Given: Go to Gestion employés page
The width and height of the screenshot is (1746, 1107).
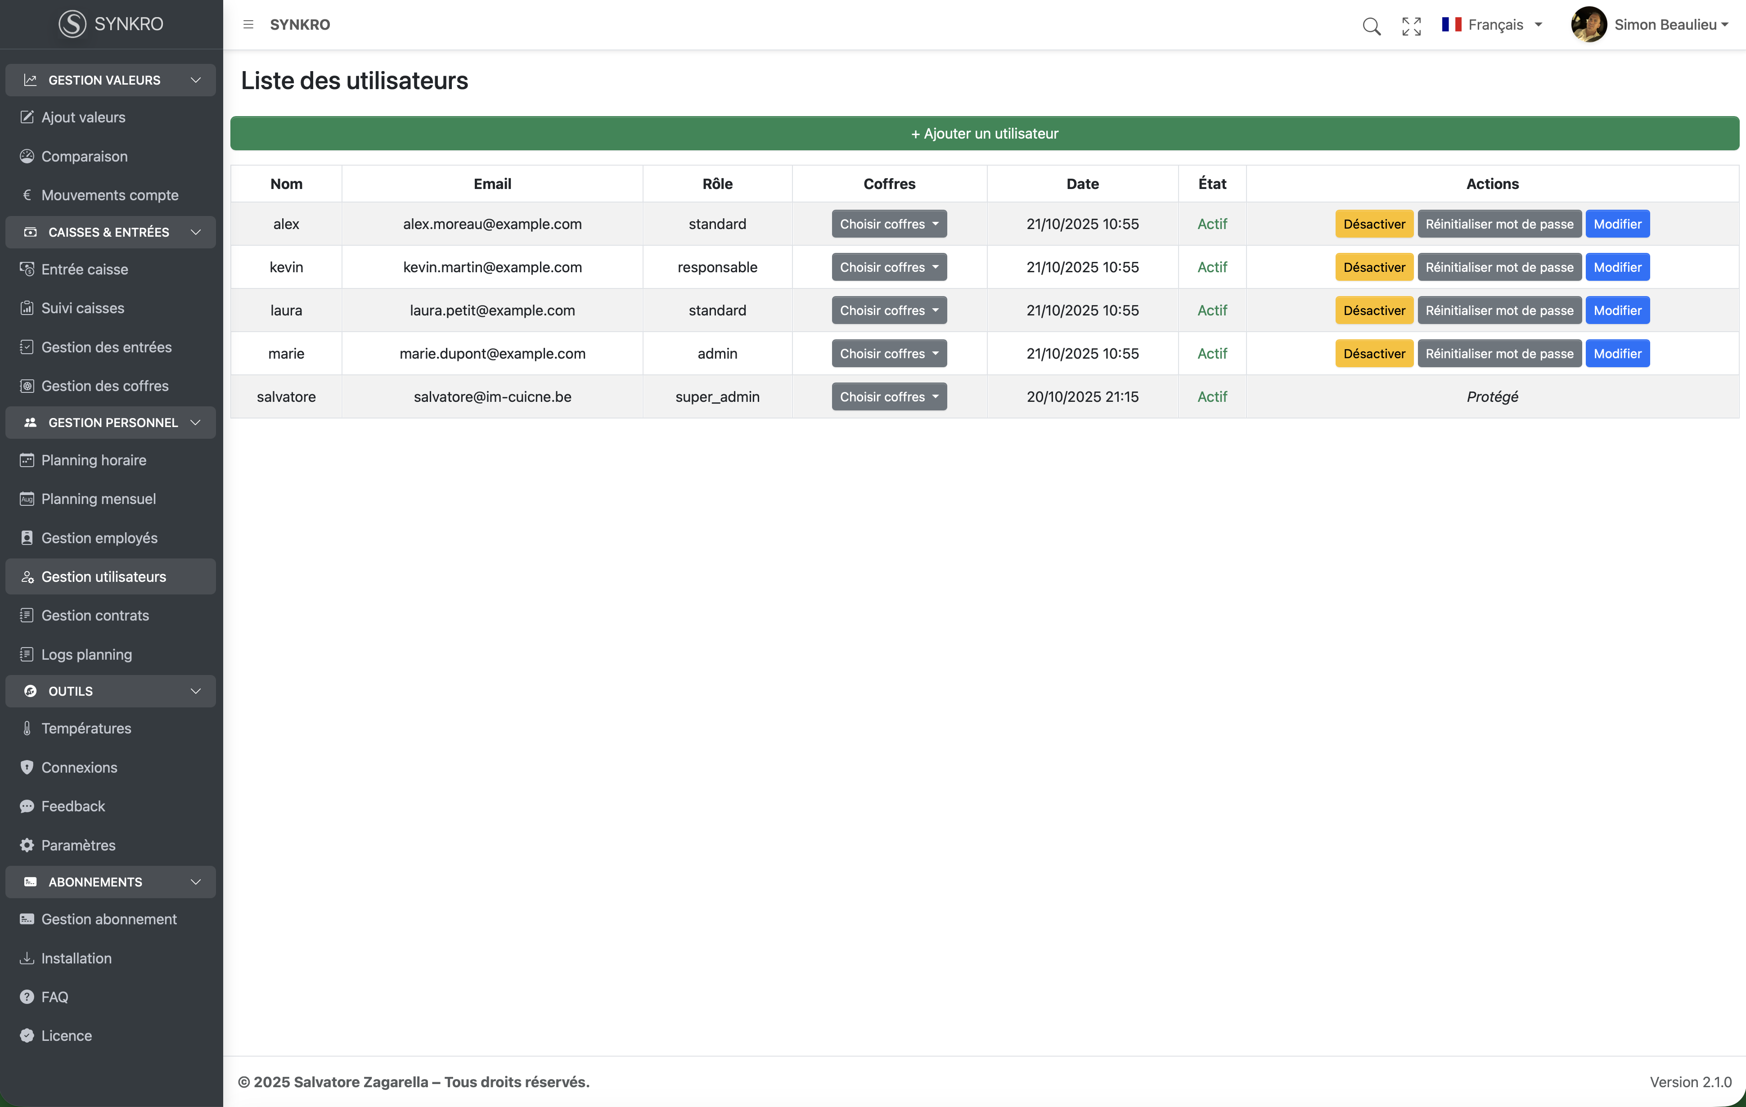Looking at the screenshot, I should point(99,537).
